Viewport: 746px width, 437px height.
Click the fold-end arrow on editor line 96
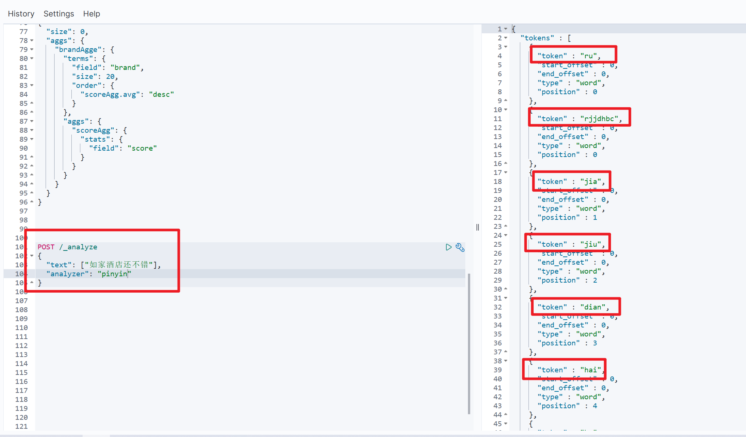pyautogui.click(x=32, y=202)
